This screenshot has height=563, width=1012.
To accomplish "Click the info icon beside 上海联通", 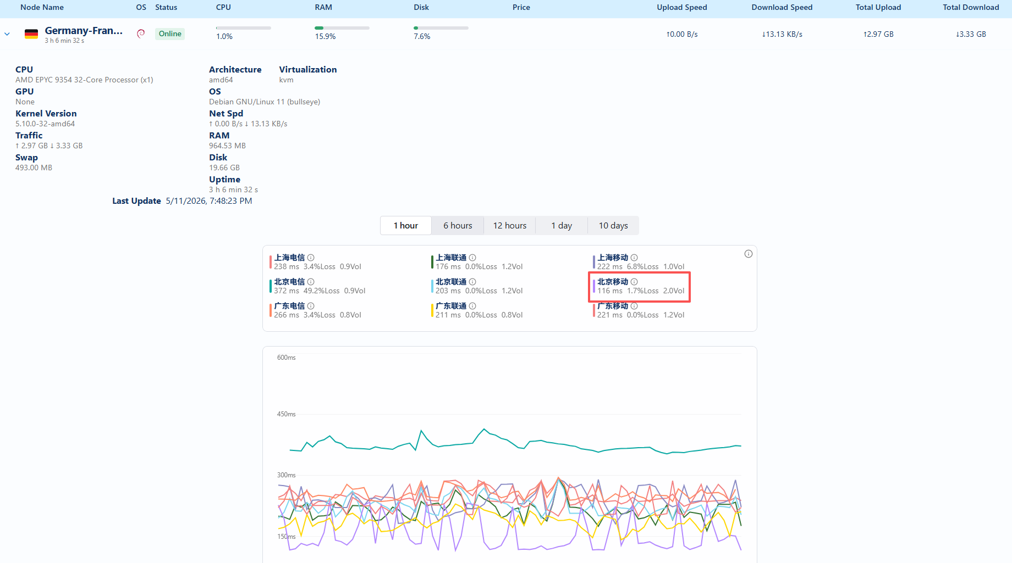I will [472, 258].
